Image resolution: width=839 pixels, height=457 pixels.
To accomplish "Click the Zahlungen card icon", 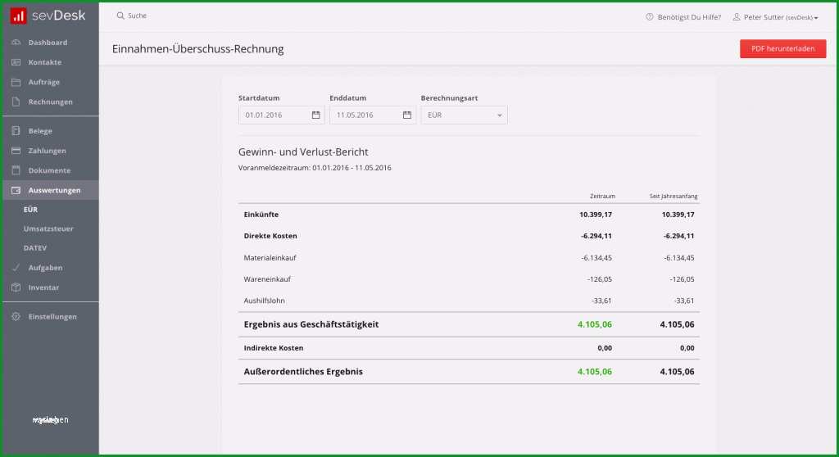I will (16, 151).
